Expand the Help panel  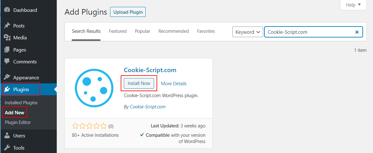coord(353,5)
